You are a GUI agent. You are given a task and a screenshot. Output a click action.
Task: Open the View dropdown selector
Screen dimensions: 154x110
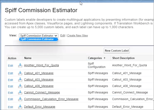tap(38, 35)
